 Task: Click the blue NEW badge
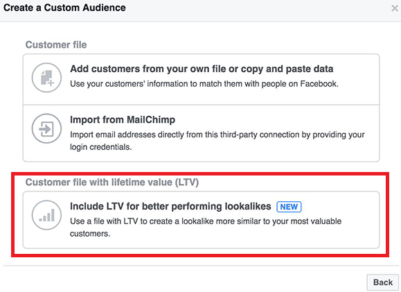[x=289, y=207]
